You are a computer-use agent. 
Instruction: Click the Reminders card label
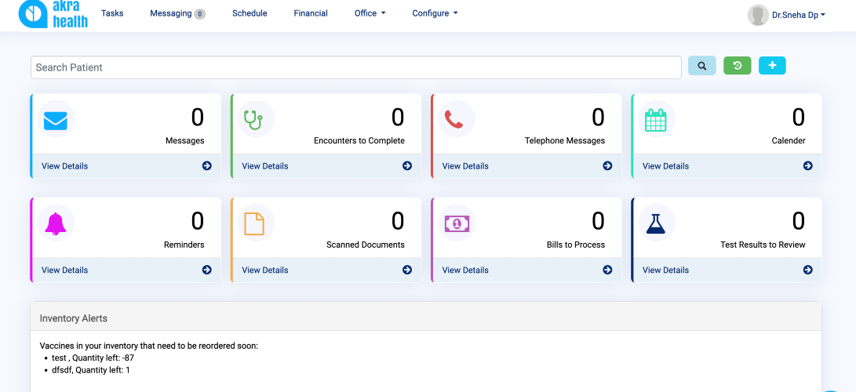point(184,245)
